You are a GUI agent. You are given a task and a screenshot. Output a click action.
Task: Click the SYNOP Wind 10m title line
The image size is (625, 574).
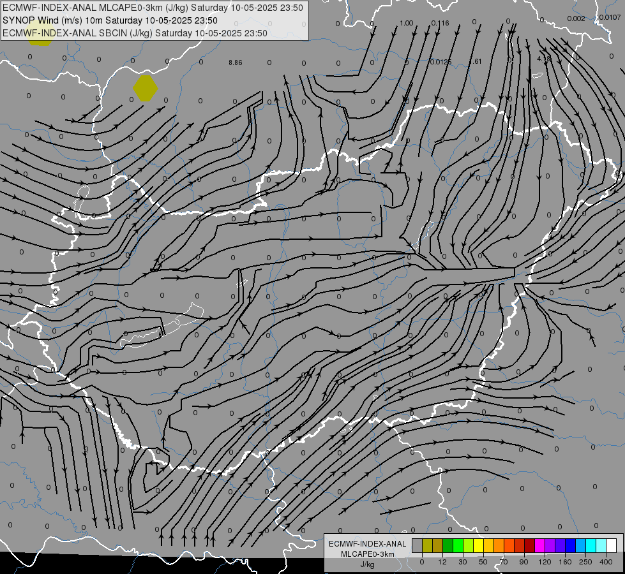[110, 20]
